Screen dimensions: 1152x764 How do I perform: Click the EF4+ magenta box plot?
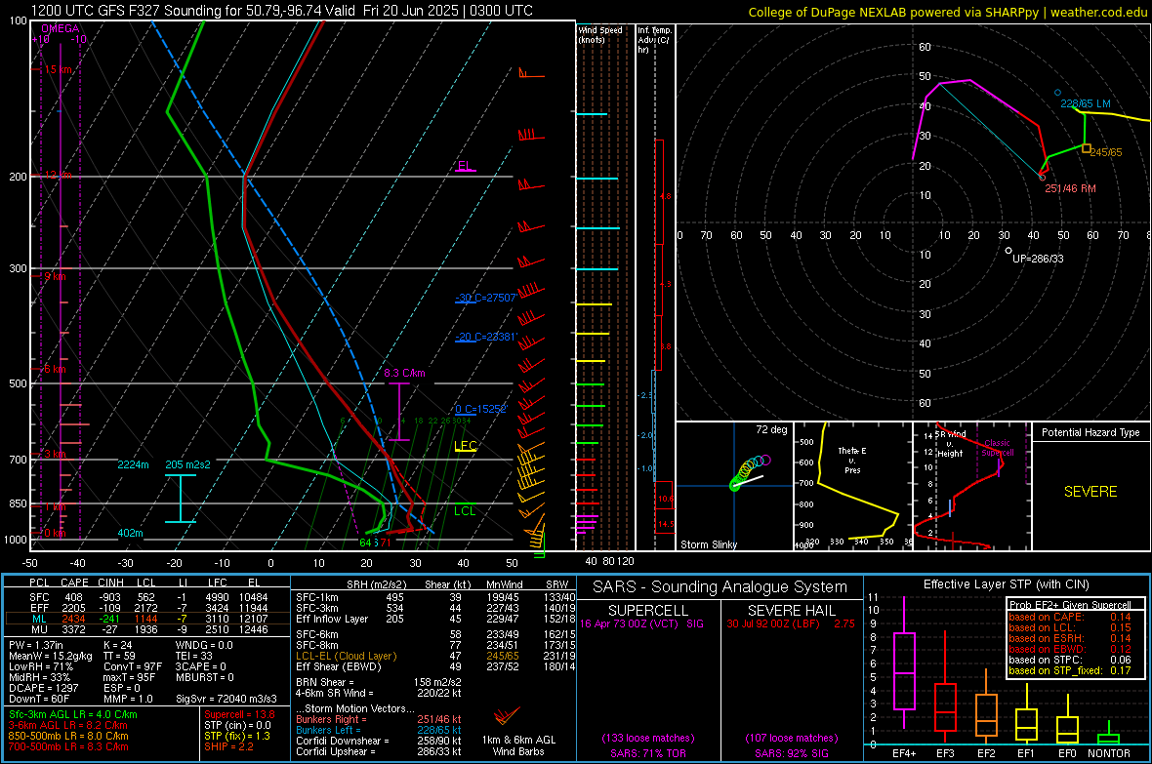coord(904,662)
